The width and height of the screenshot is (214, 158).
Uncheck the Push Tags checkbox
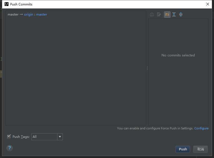click(x=9, y=136)
